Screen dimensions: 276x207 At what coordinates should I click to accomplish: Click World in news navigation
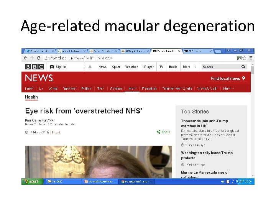click(x=53, y=89)
